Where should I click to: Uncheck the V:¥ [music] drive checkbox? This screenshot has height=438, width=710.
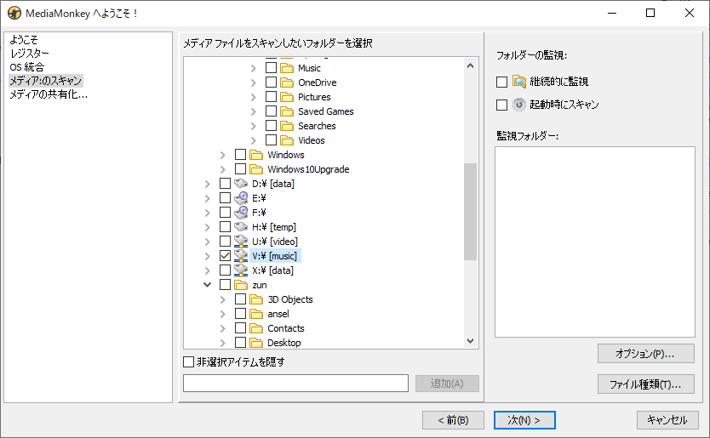(x=225, y=256)
